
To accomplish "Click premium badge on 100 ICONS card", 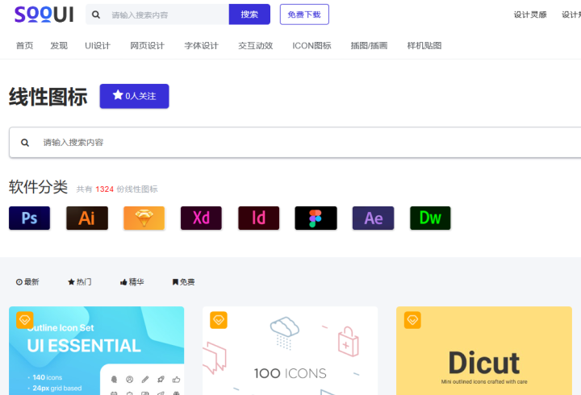I will pos(219,320).
